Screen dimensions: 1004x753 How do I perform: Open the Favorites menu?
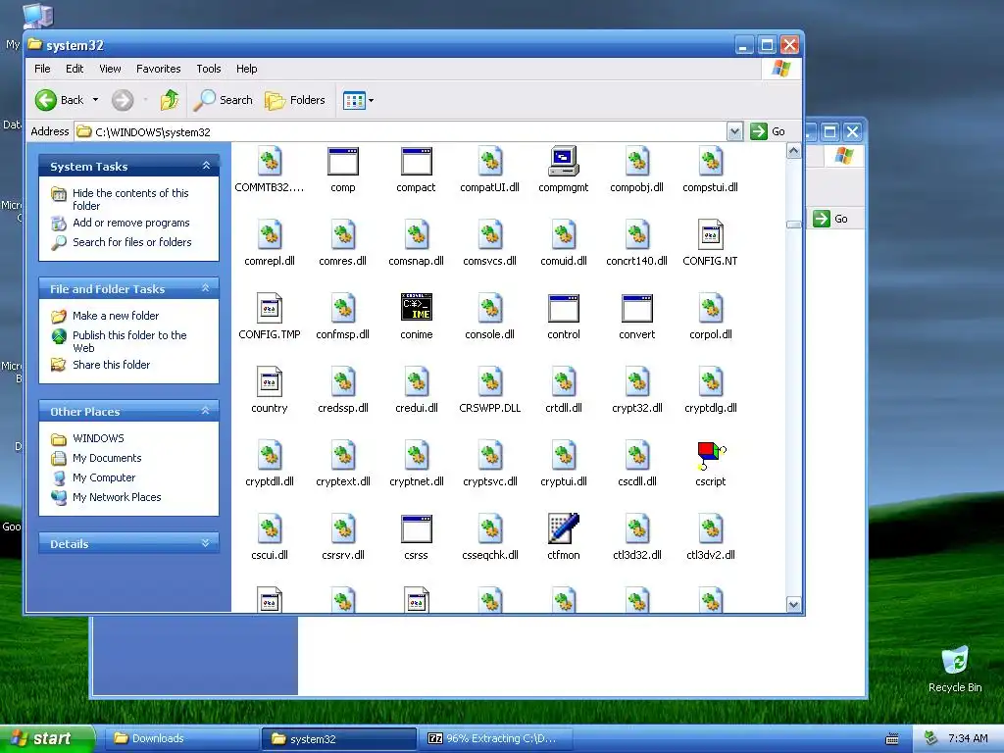[x=158, y=69]
